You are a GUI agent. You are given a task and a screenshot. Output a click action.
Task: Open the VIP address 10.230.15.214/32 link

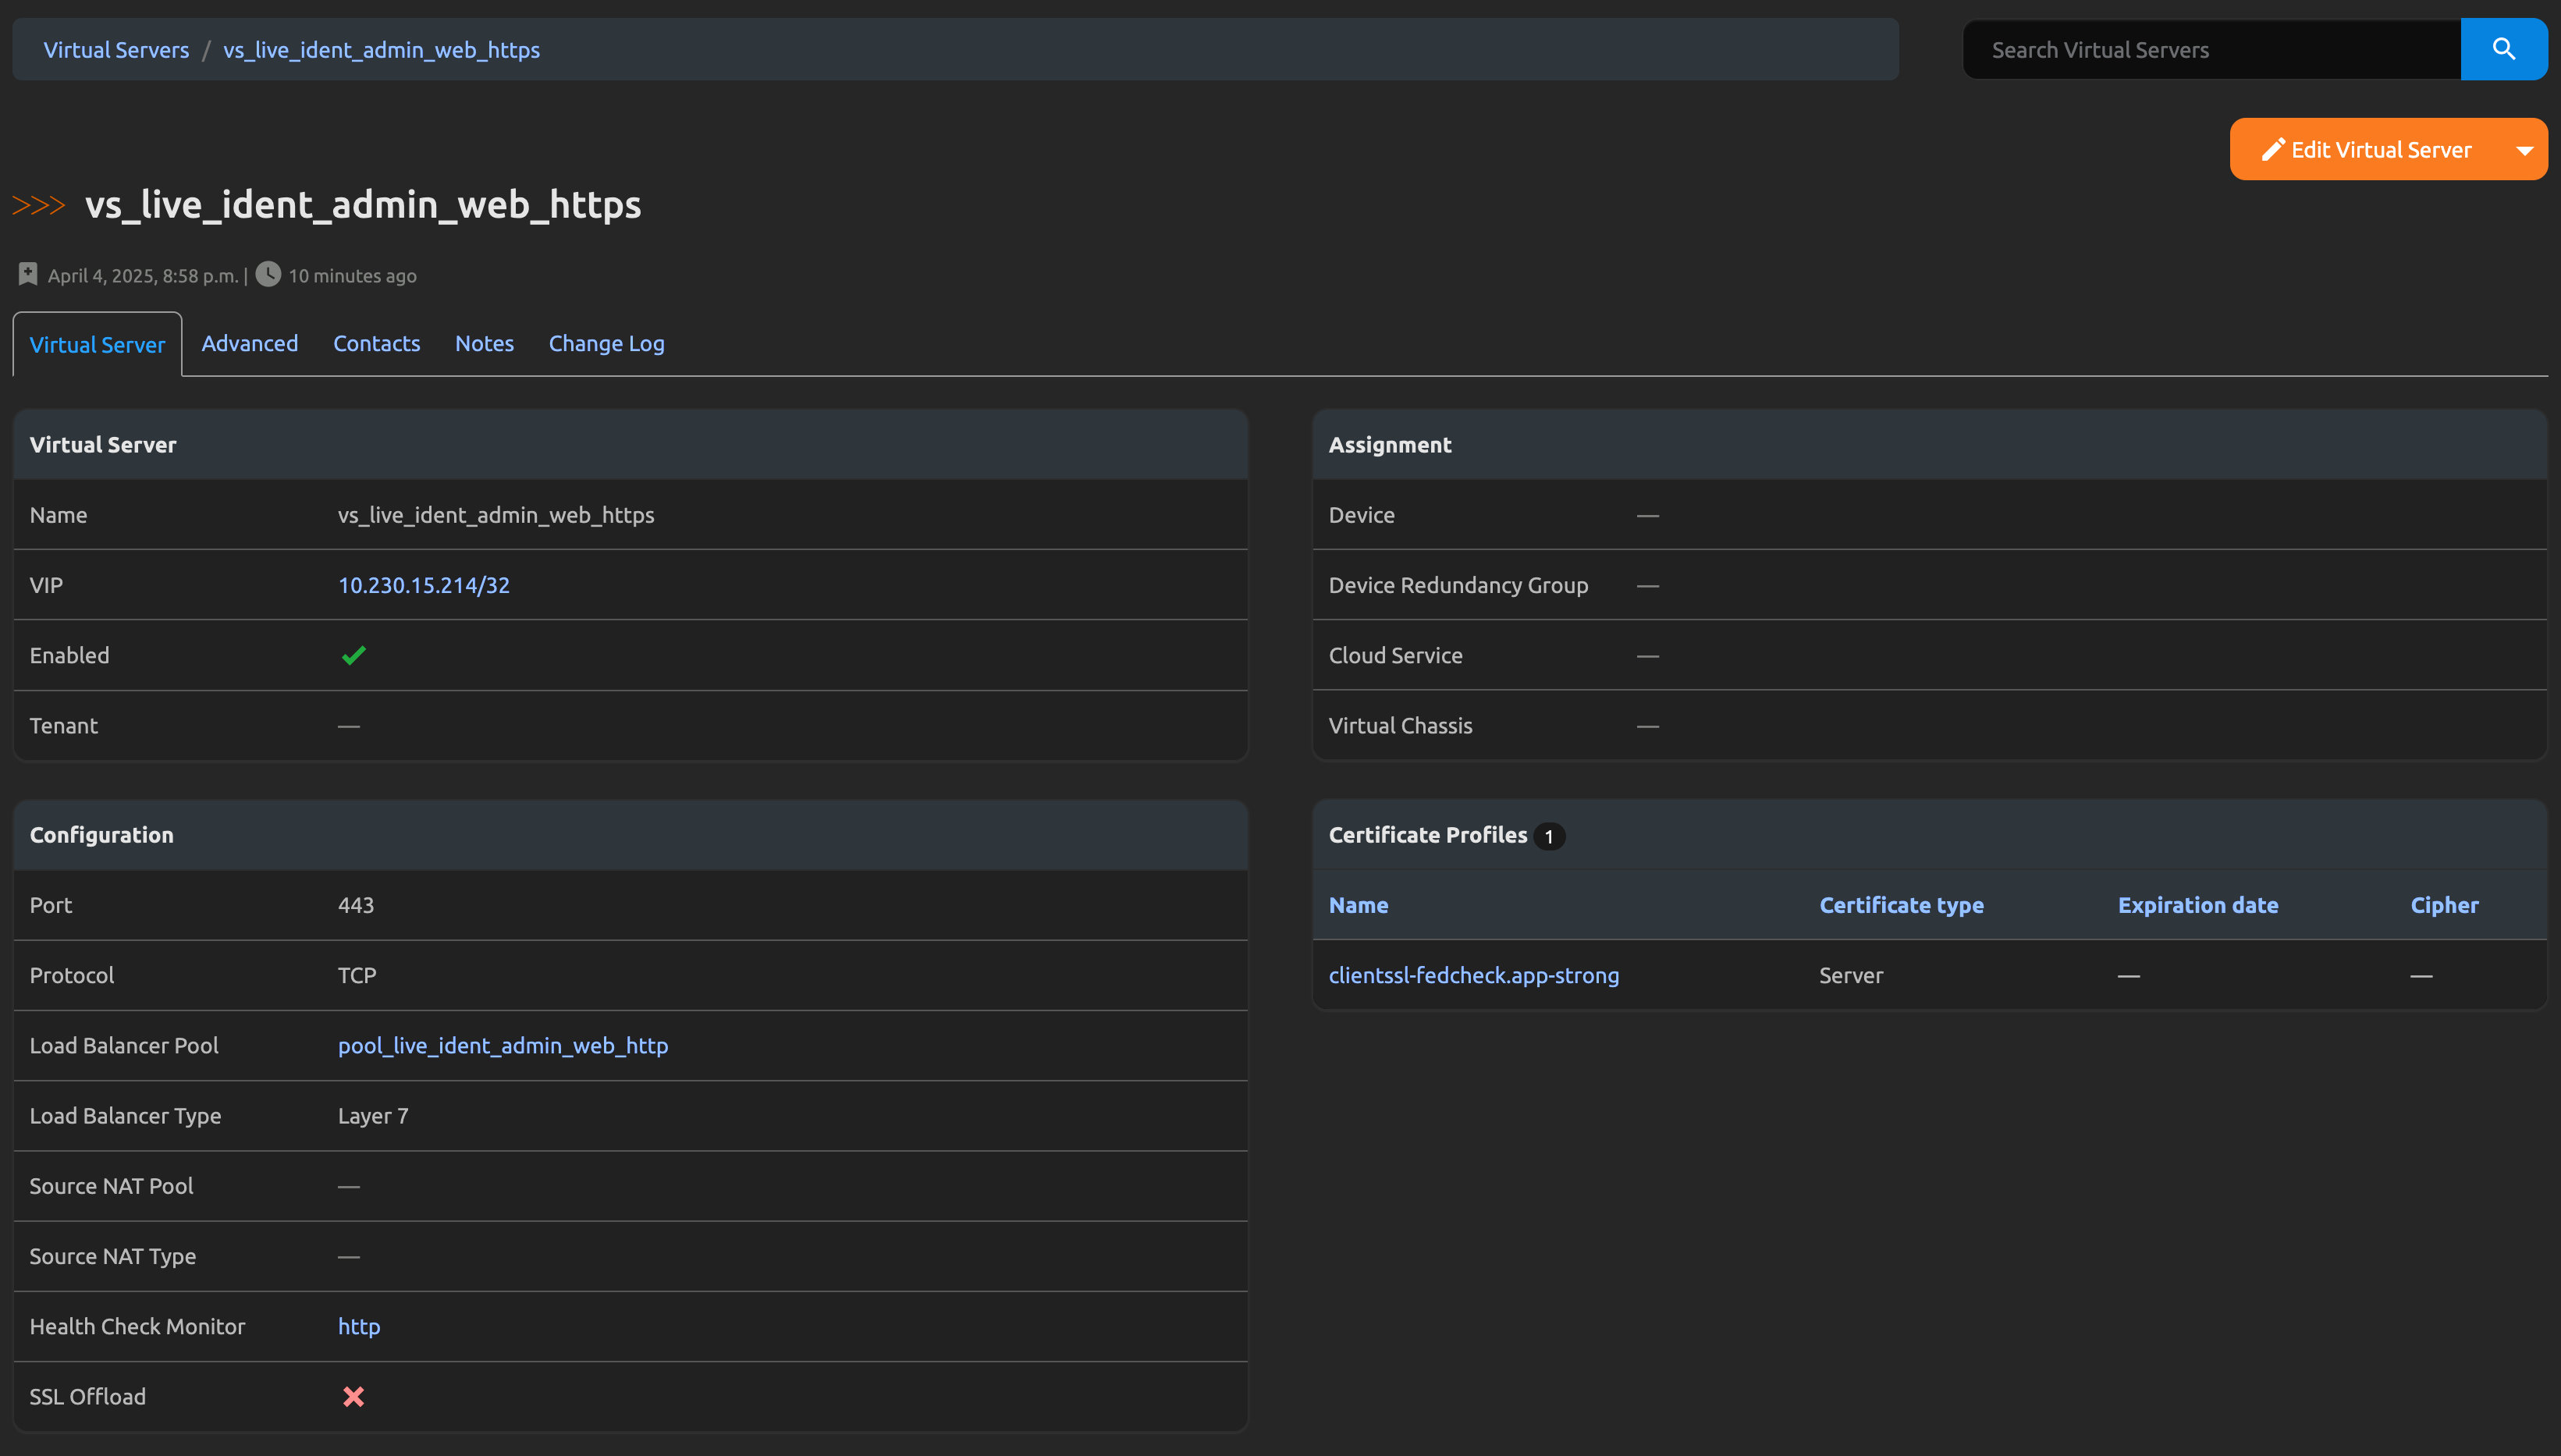[424, 585]
